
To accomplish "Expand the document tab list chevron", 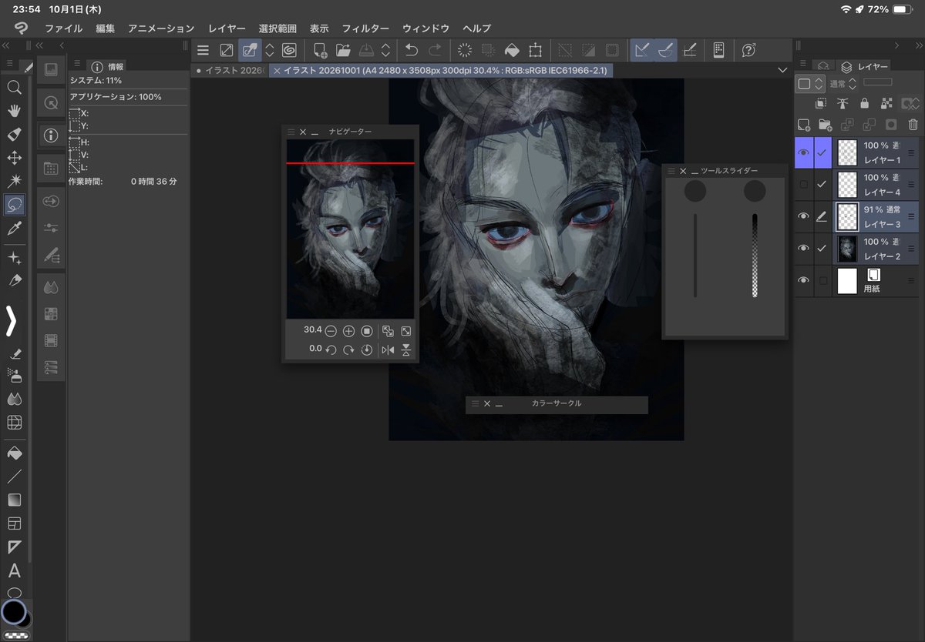I will point(782,70).
